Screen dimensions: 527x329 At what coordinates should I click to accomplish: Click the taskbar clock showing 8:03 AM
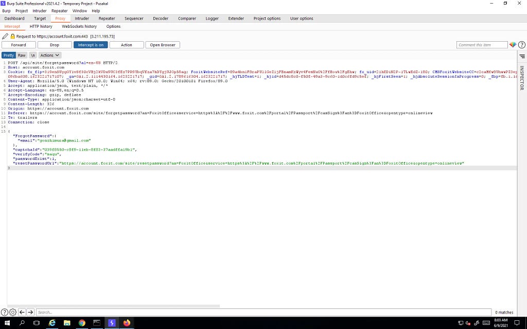click(x=500, y=323)
